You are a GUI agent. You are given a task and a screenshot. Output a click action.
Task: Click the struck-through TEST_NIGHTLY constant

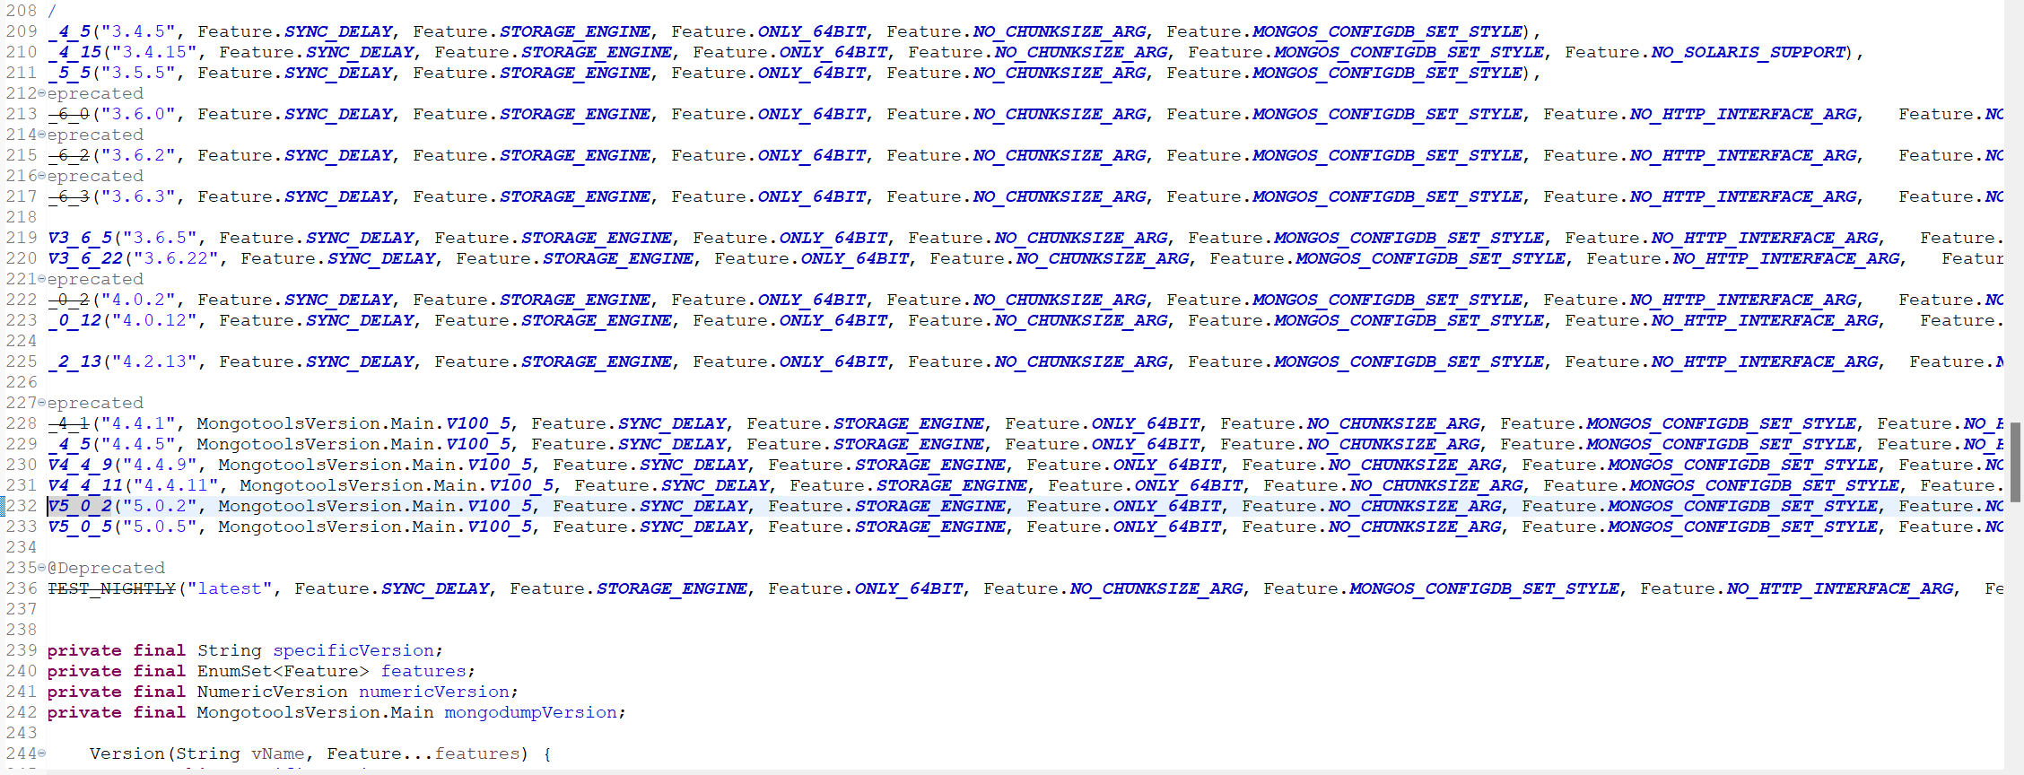click(112, 588)
